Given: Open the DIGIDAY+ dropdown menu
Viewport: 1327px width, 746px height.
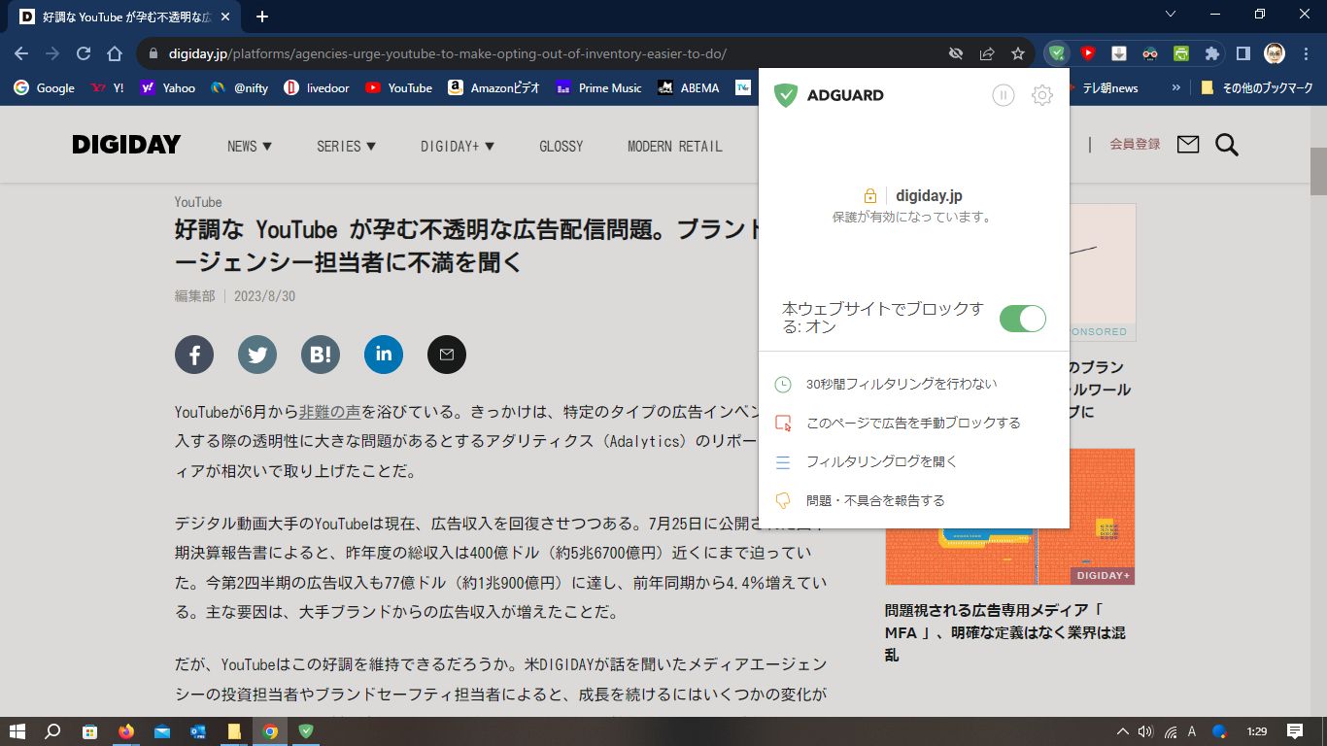Looking at the screenshot, I should [x=458, y=146].
